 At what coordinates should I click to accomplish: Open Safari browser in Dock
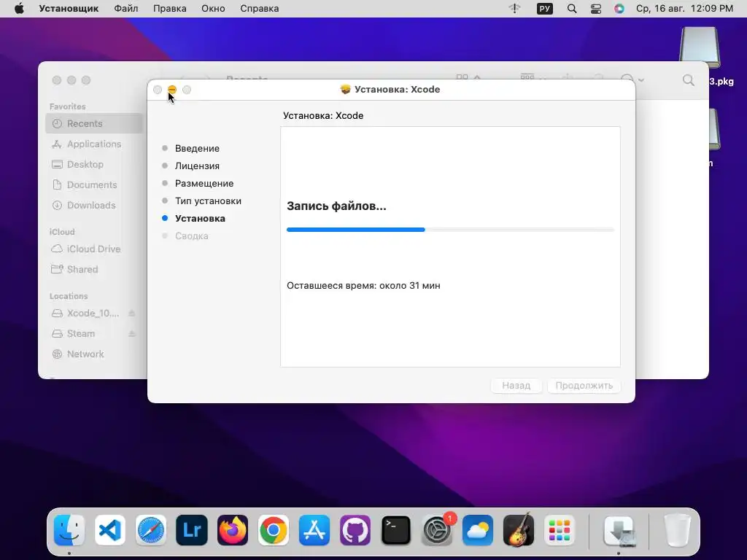pos(151,530)
